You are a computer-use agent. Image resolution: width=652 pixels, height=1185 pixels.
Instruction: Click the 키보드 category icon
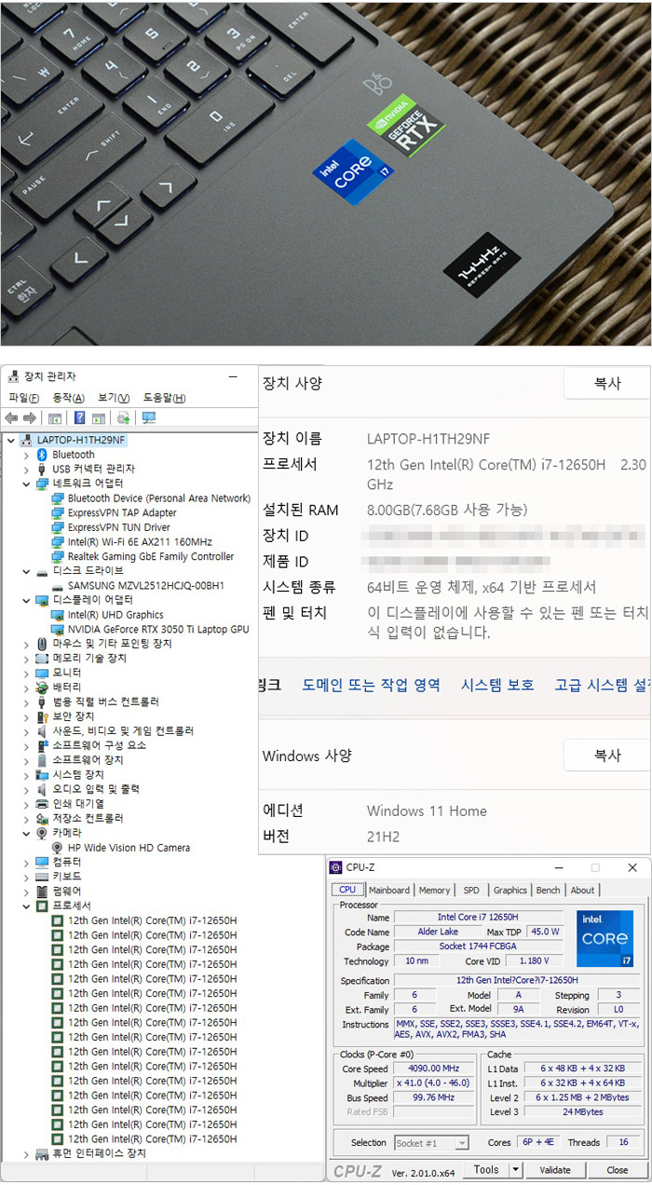pos(42,877)
